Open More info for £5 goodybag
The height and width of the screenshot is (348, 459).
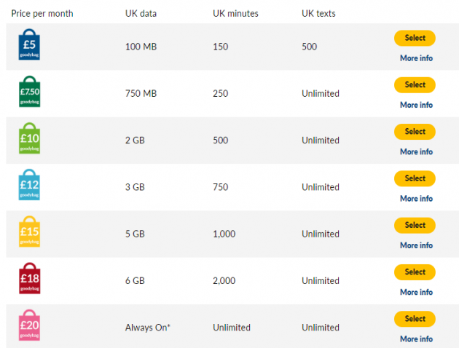click(x=416, y=58)
